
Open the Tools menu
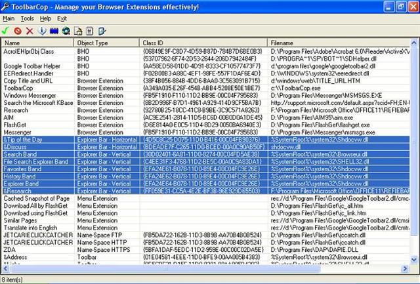click(x=28, y=18)
